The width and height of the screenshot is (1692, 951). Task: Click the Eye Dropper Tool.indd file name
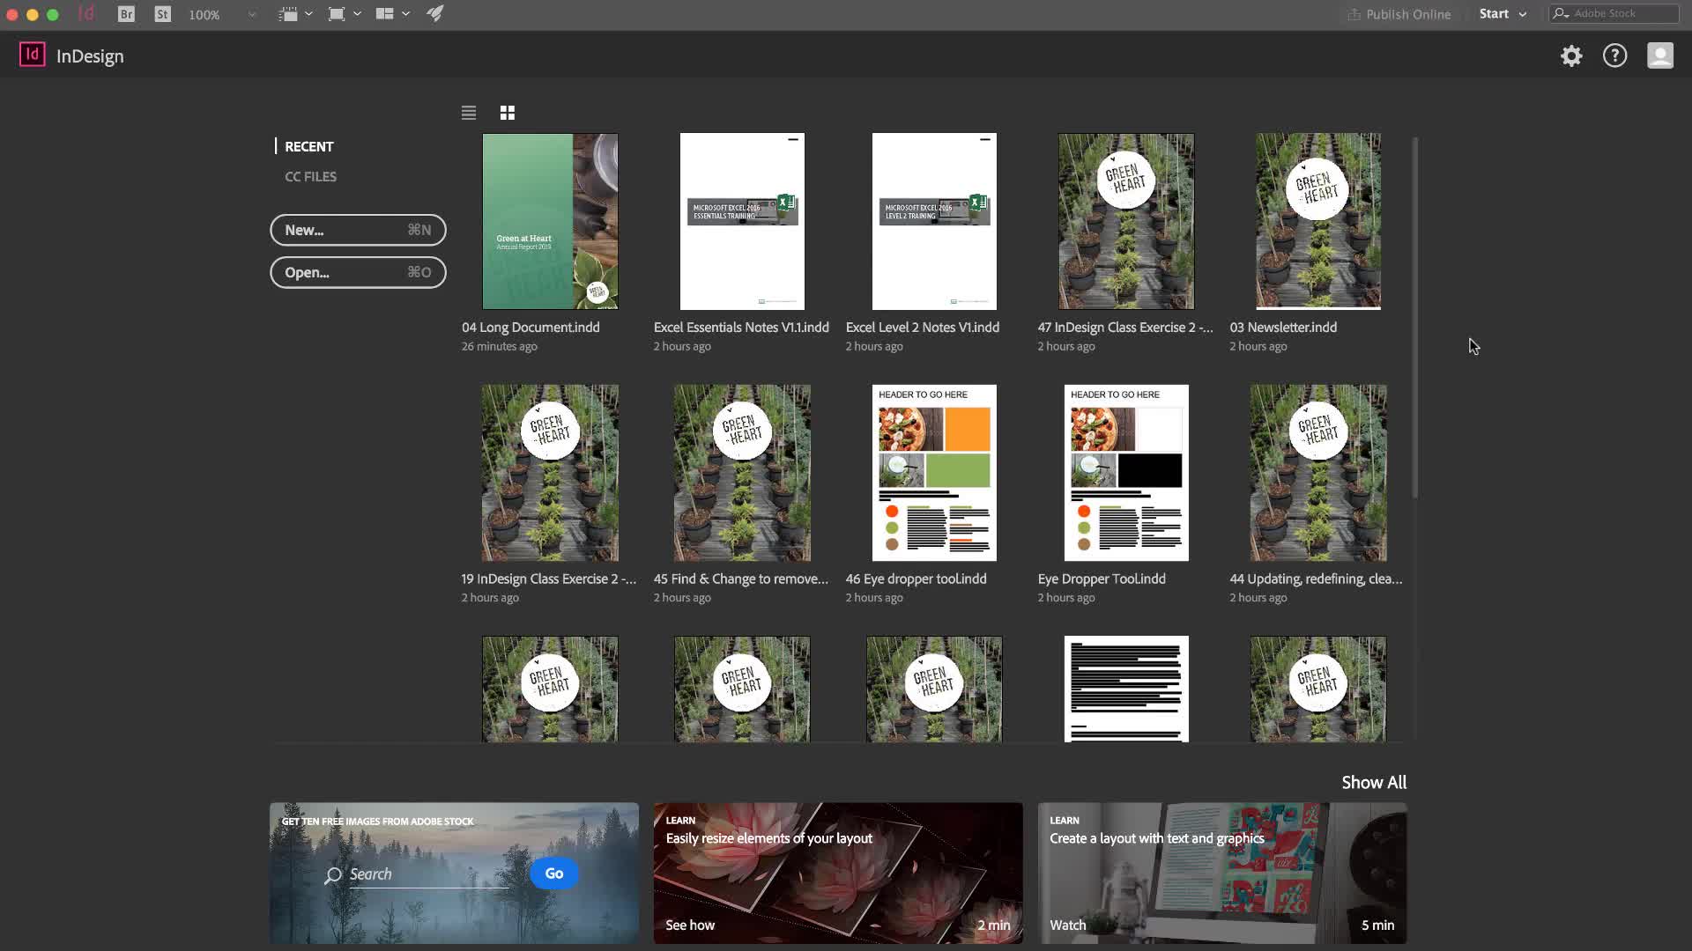(x=1102, y=579)
